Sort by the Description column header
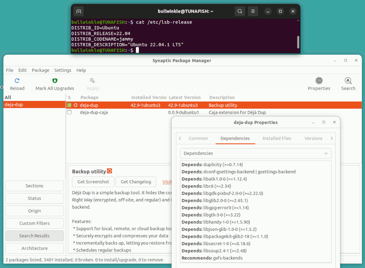 pyautogui.click(x=222, y=97)
